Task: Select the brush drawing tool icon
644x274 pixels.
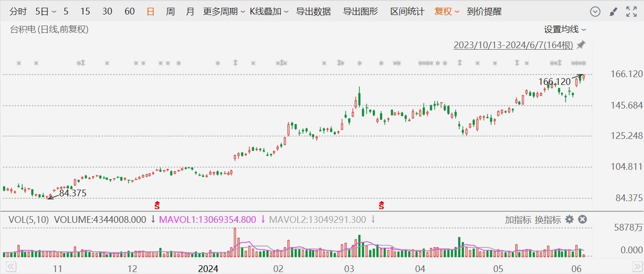Action: point(613,12)
